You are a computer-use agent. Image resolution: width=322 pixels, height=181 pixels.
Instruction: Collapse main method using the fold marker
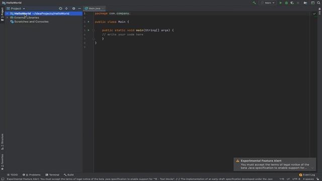coord(94,30)
